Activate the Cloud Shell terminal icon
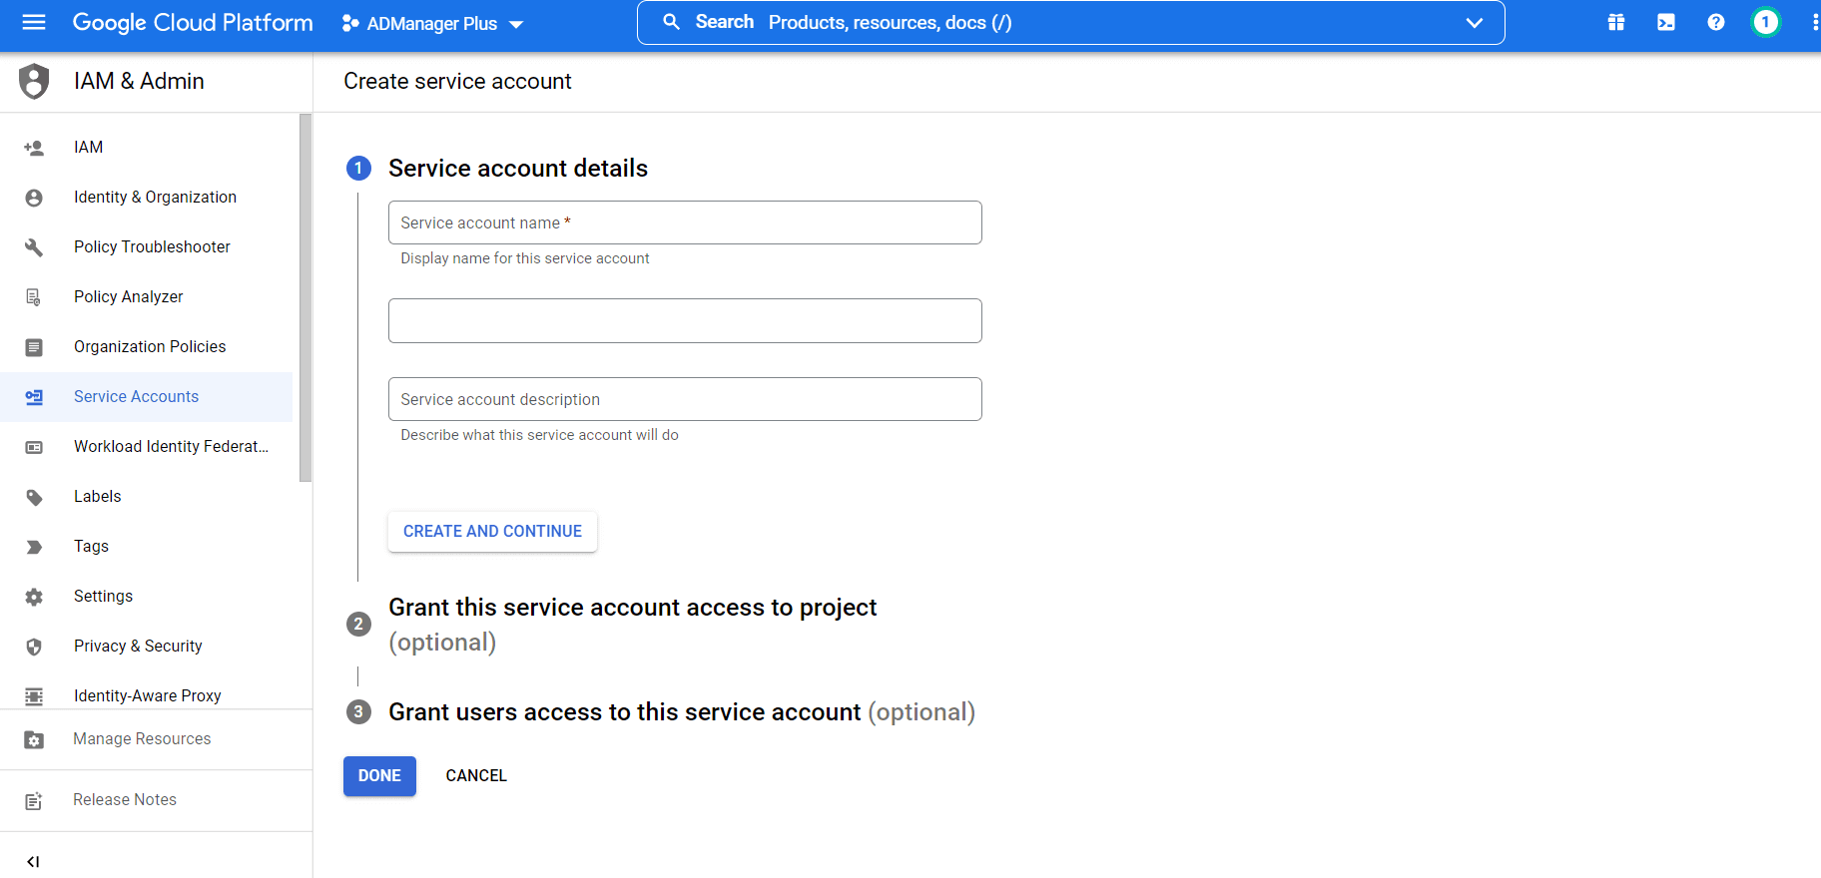1821x878 pixels. tap(1665, 22)
